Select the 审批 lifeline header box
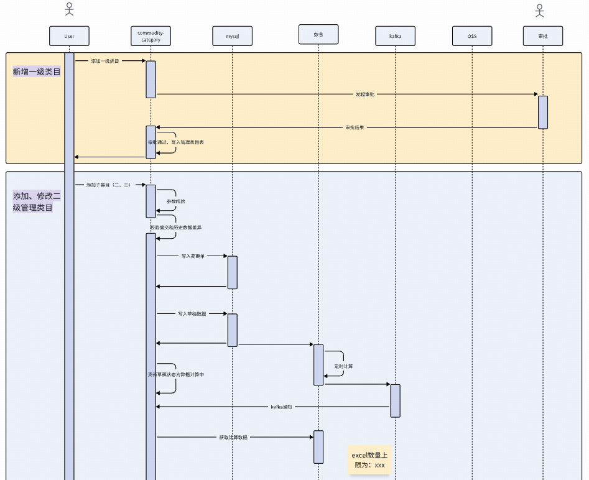This screenshot has width=589, height=480. pos(543,36)
